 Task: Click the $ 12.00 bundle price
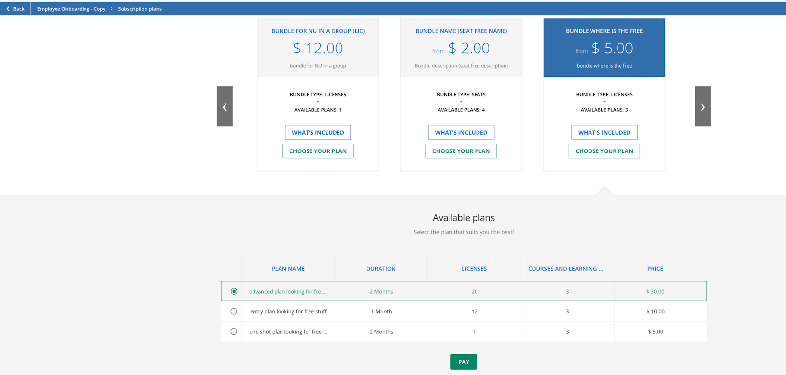pos(318,48)
